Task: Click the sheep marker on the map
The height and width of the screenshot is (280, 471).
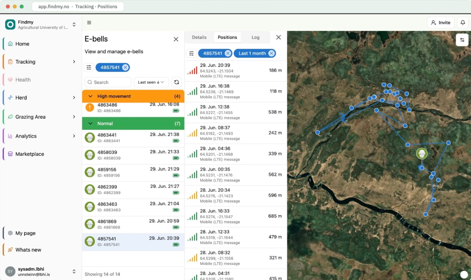Action: (x=422, y=153)
